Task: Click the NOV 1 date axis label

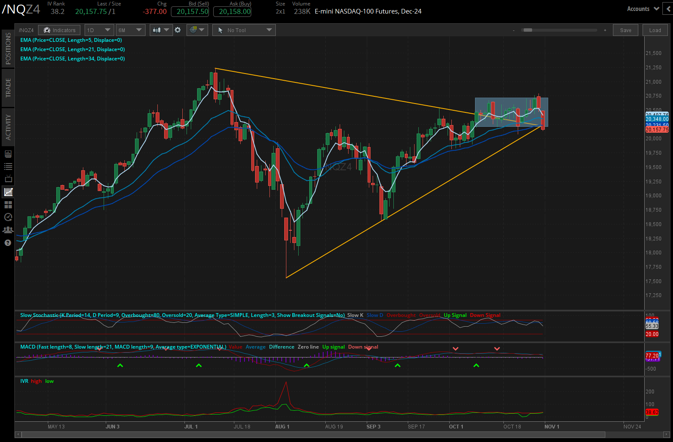Action: (552, 427)
